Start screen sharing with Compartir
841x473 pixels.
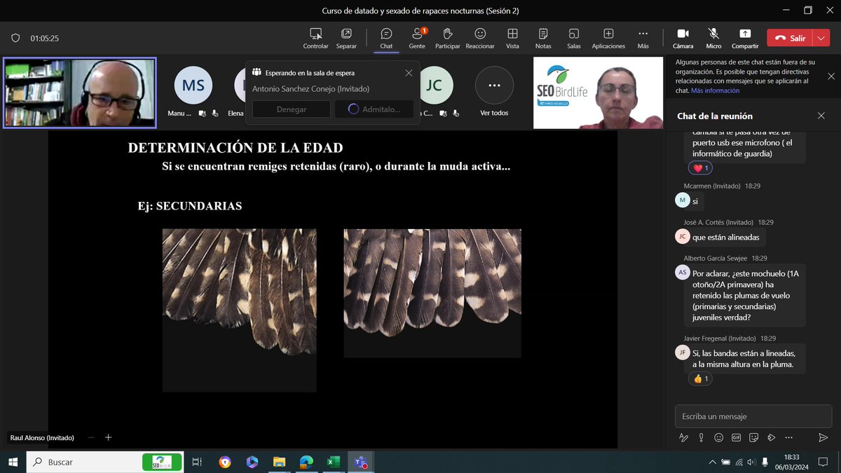pyautogui.click(x=745, y=39)
